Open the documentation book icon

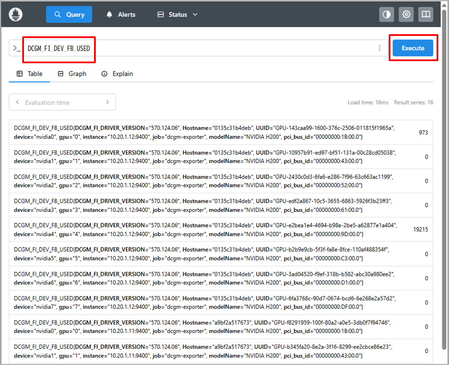tap(425, 15)
